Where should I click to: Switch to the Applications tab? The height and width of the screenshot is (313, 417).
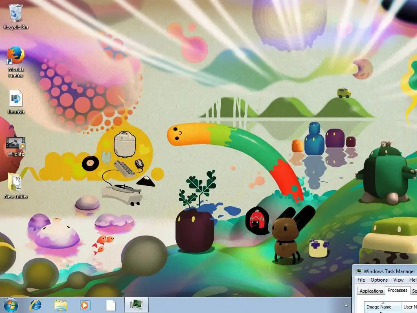tap(371, 291)
